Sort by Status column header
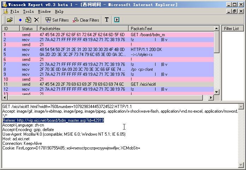The height and width of the screenshot is (170, 246). click(x=28, y=28)
